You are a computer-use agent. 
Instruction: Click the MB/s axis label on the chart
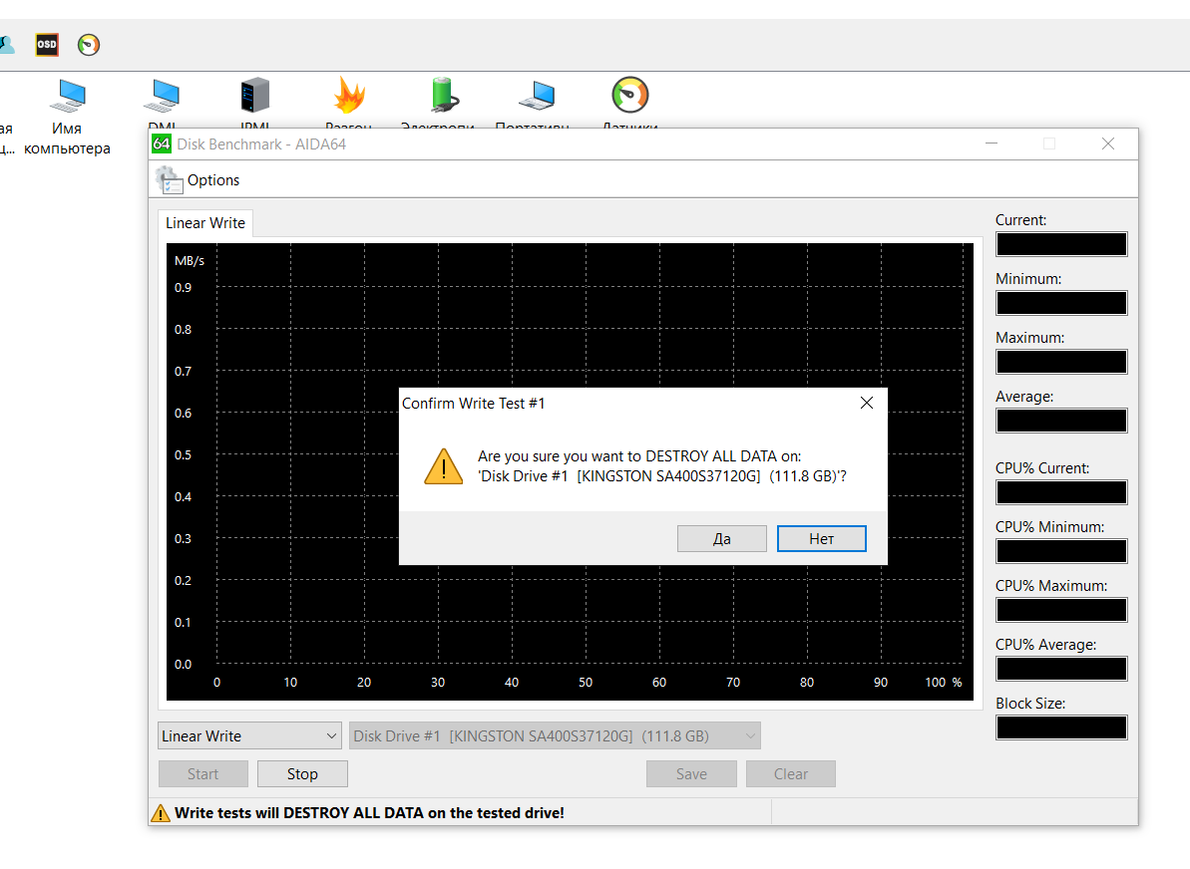click(190, 261)
